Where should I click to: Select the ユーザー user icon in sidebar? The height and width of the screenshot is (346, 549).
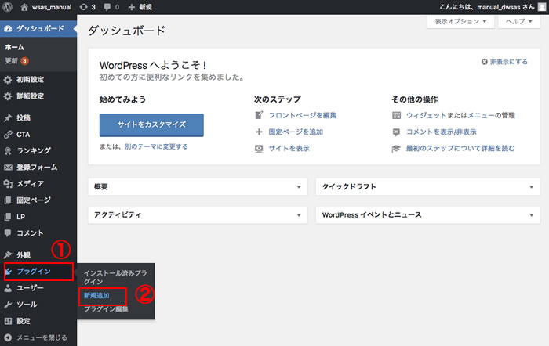tap(8, 288)
